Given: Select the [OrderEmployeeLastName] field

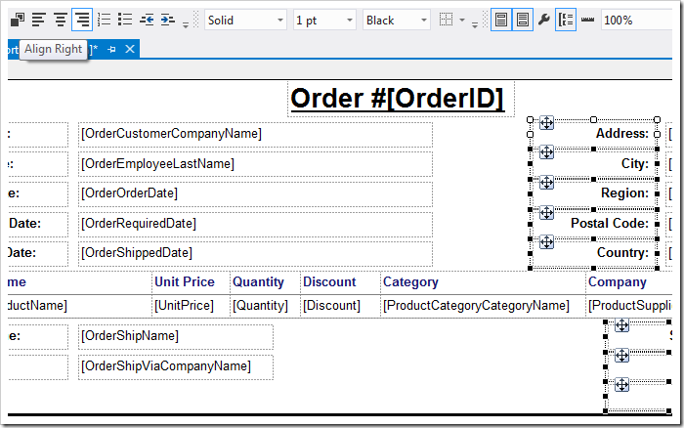Looking at the screenshot, I should pos(255,164).
